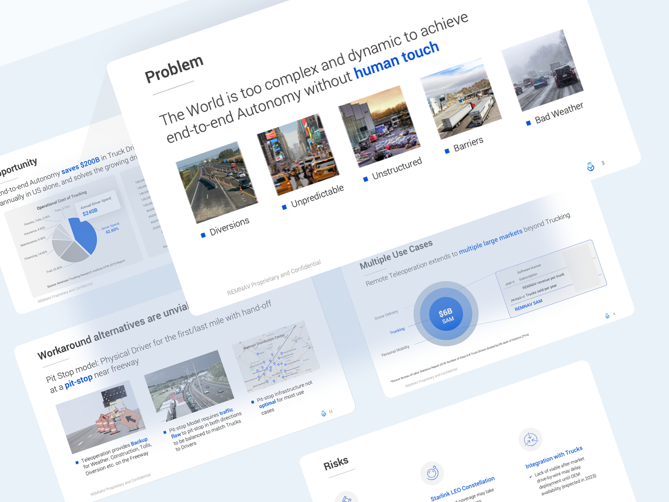
Task: Click the $6B SAM blue circle
Action: coord(446,314)
